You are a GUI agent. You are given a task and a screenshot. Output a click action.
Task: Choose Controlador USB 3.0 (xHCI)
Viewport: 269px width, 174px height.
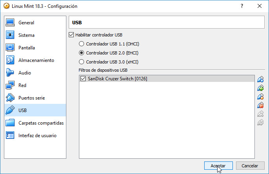point(82,62)
